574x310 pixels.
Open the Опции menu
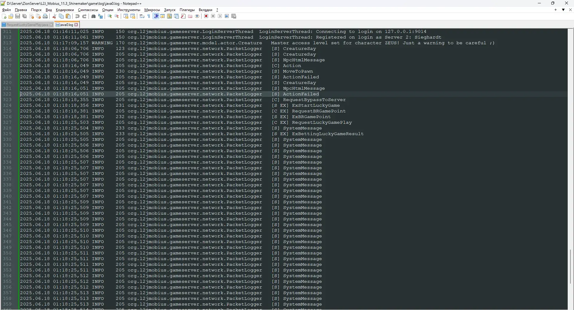point(108,10)
